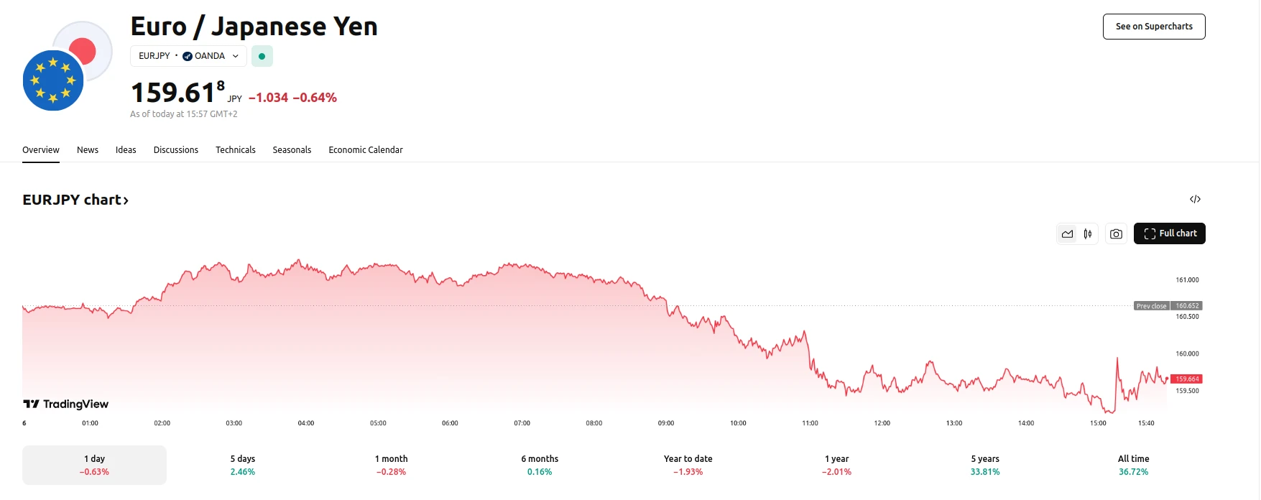1261x500 pixels.
Task: Select the 5 days time range
Action: click(x=243, y=465)
